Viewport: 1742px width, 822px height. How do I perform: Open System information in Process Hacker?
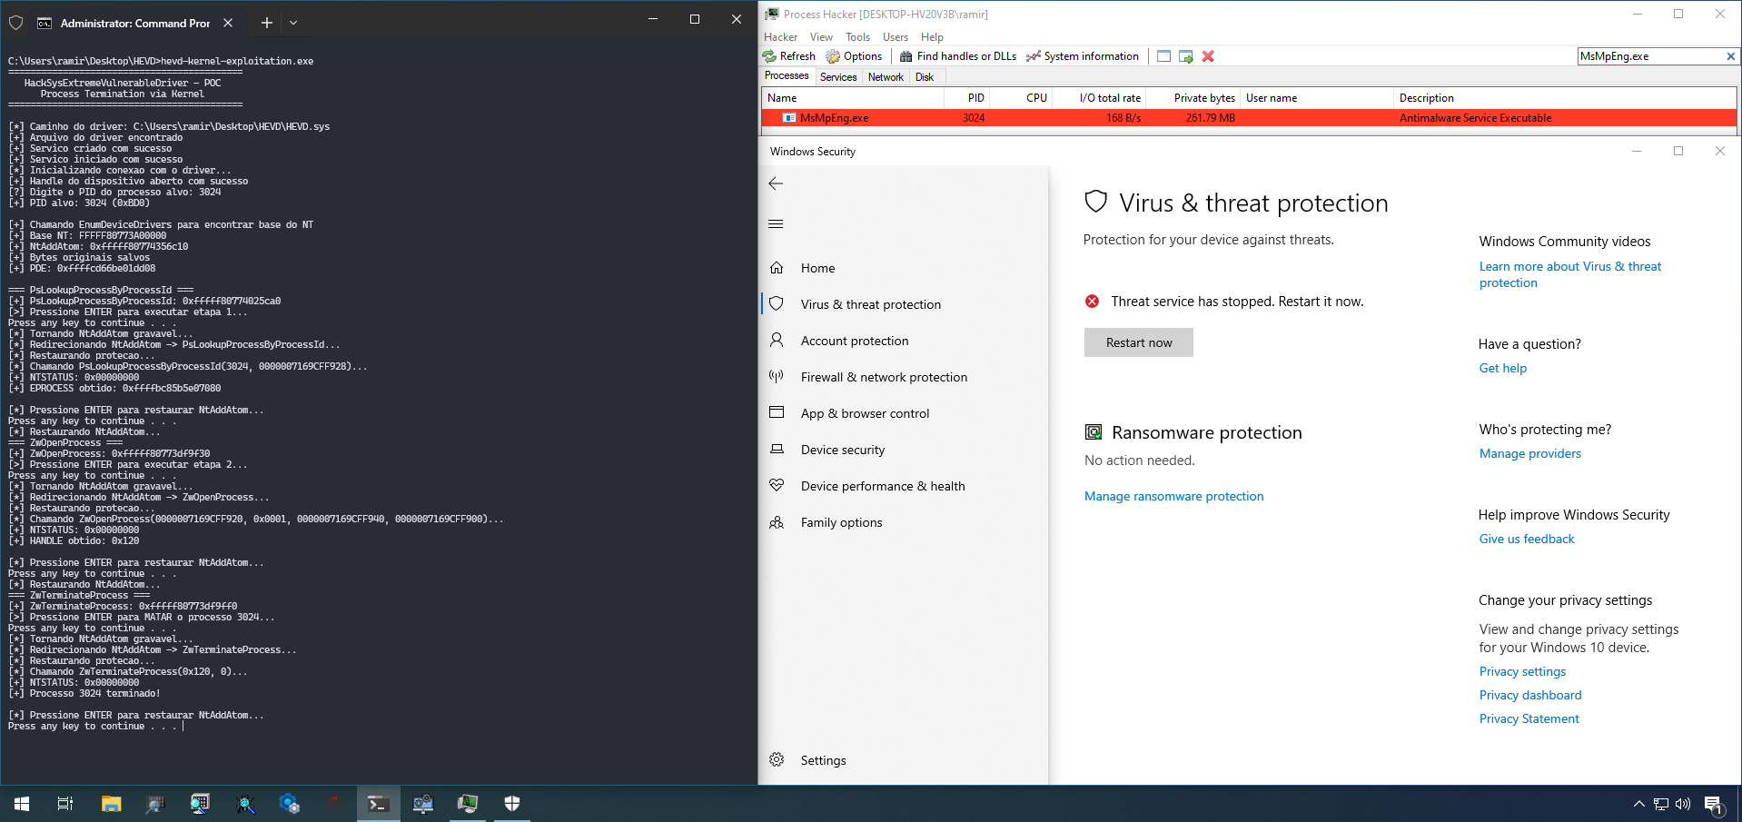1082,56
